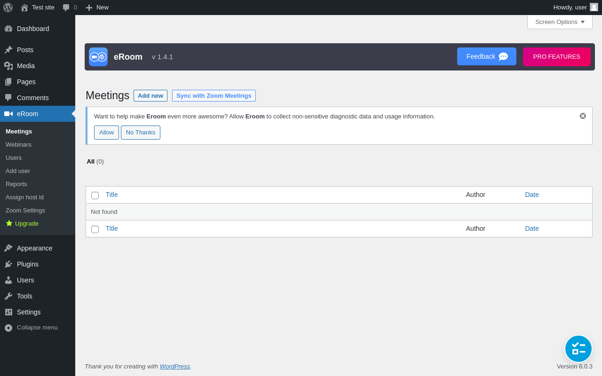602x376 pixels.
Task: Check the select-all checkbox in table header
Action: click(x=95, y=196)
